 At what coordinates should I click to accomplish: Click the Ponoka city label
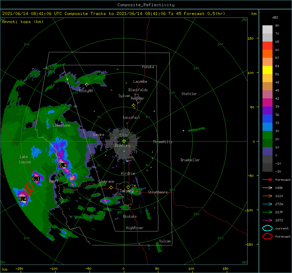148,67
